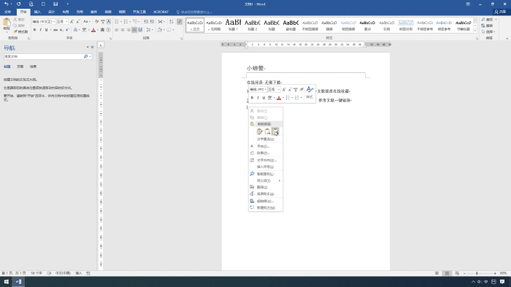
Task: Click the Share button at top right
Action: pyautogui.click(x=501, y=12)
